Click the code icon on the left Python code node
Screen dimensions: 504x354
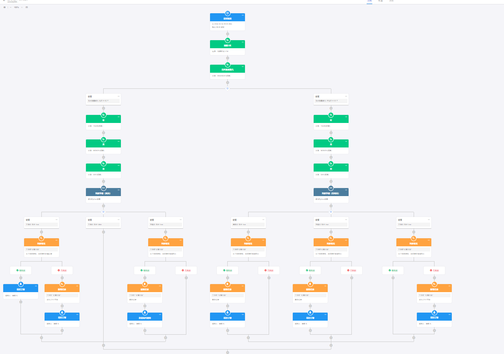103,188
